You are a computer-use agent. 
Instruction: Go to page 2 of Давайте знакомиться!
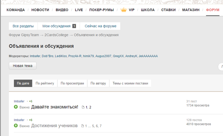coord(90,107)
